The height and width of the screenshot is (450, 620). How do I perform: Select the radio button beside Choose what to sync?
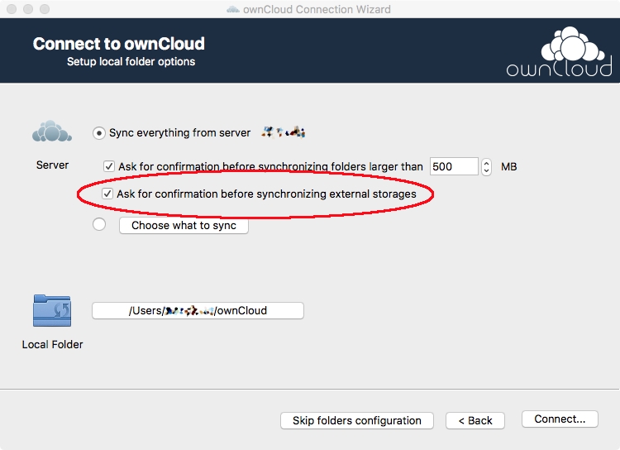99,224
